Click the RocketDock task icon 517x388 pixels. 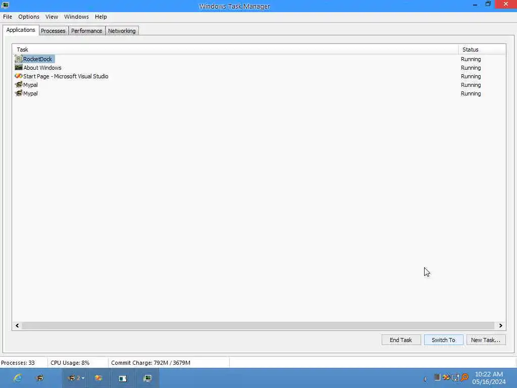click(x=19, y=59)
